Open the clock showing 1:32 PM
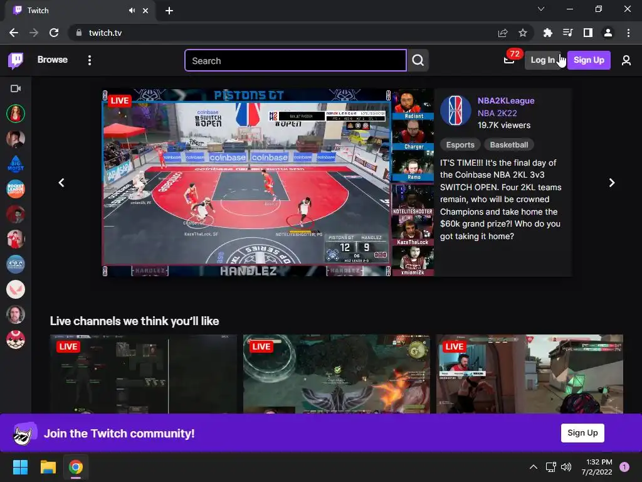This screenshot has height=482, width=642. pos(597,467)
